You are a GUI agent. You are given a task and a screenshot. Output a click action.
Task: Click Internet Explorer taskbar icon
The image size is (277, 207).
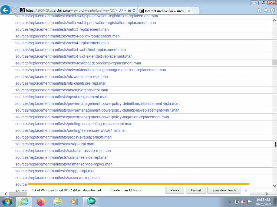[x=24, y=202]
